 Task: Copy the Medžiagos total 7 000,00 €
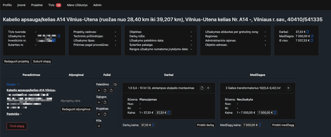click(x=312, y=36)
